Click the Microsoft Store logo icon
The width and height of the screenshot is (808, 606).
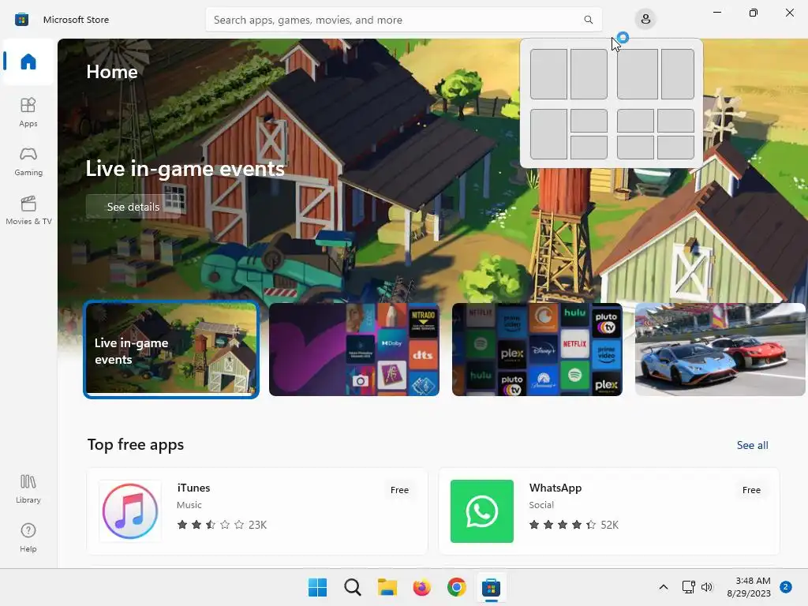coord(21,20)
